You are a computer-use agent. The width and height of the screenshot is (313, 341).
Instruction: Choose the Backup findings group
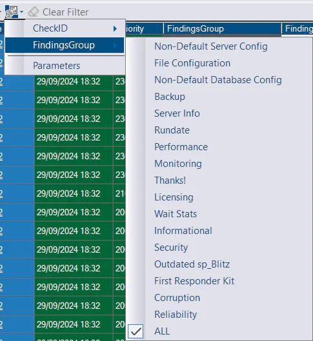(x=170, y=97)
